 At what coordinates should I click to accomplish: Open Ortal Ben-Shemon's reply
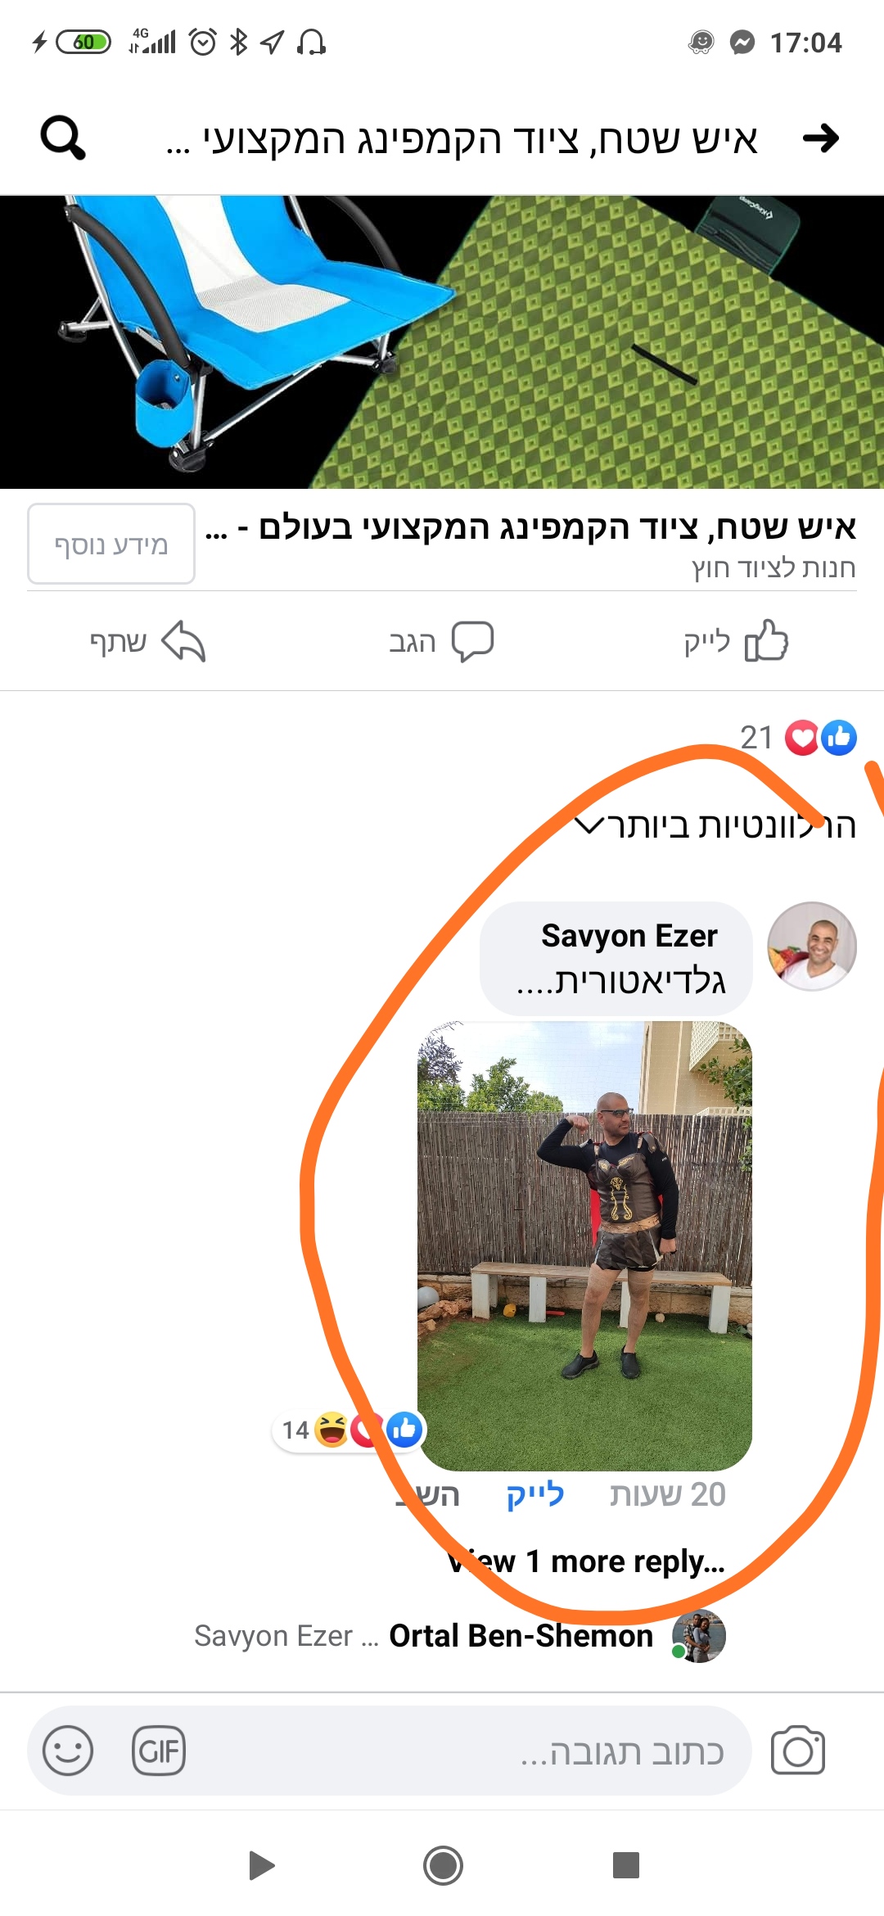tap(460, 1636)
